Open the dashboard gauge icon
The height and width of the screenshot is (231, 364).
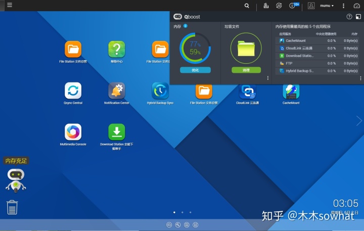pos(356,6)
